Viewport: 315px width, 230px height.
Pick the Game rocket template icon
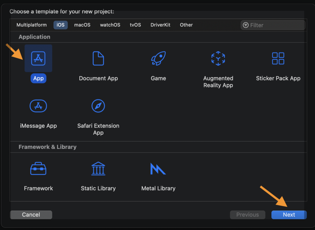158,58
